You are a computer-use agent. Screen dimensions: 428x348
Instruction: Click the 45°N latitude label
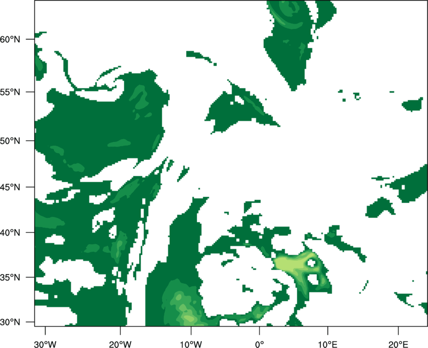(x=10, y=187)
